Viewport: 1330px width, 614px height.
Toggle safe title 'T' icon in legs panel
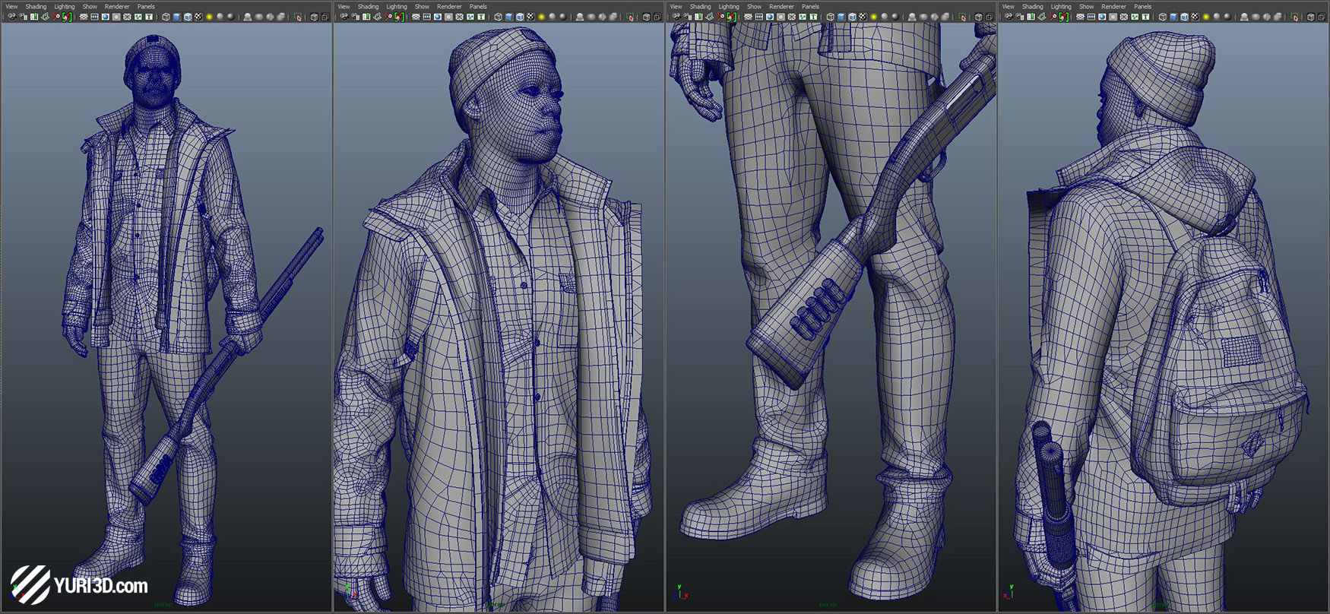[813, 17]
